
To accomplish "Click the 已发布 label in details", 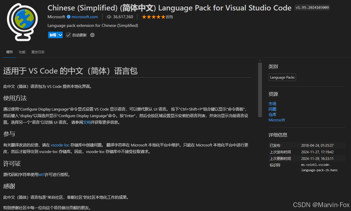I will 275,145.
